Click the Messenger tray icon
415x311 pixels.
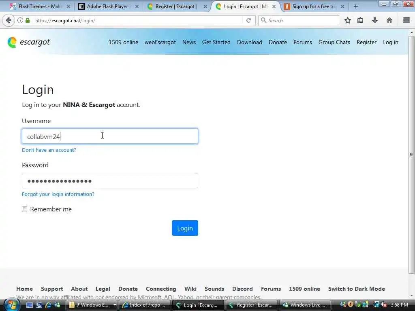click(343, 305)
